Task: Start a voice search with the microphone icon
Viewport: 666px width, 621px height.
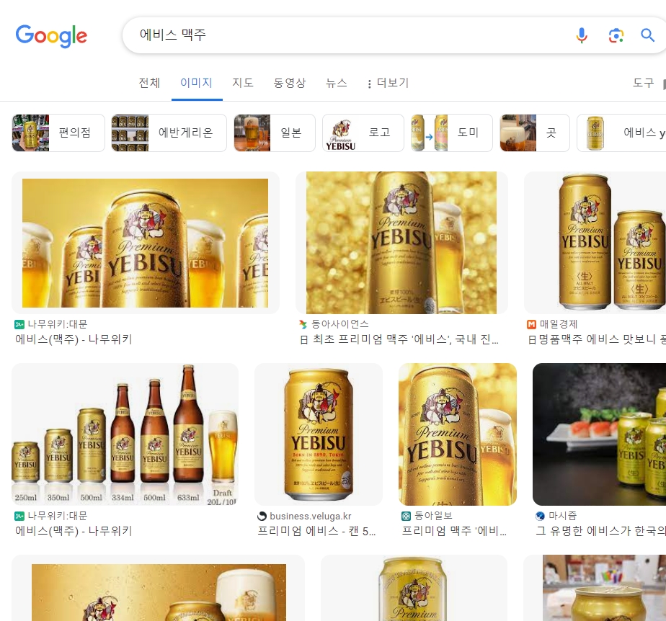Action: (582, 35)
